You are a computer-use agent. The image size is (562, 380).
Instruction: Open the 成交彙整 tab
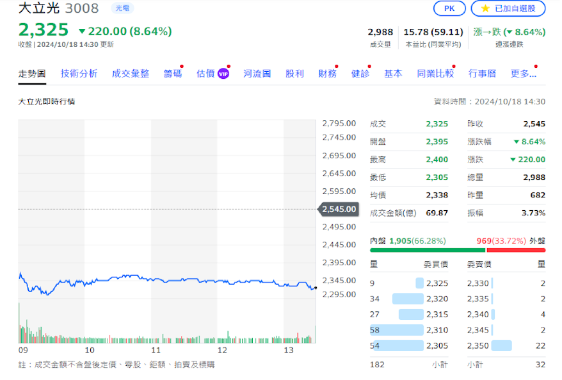point(131,74)
